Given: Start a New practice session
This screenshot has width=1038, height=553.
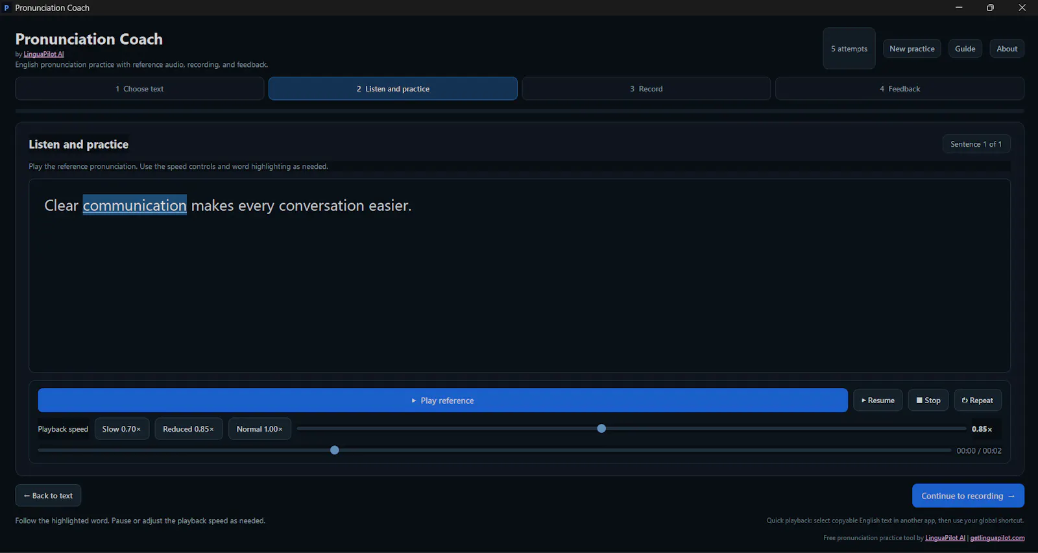Looking at the screenshot, I should [912, 49].
